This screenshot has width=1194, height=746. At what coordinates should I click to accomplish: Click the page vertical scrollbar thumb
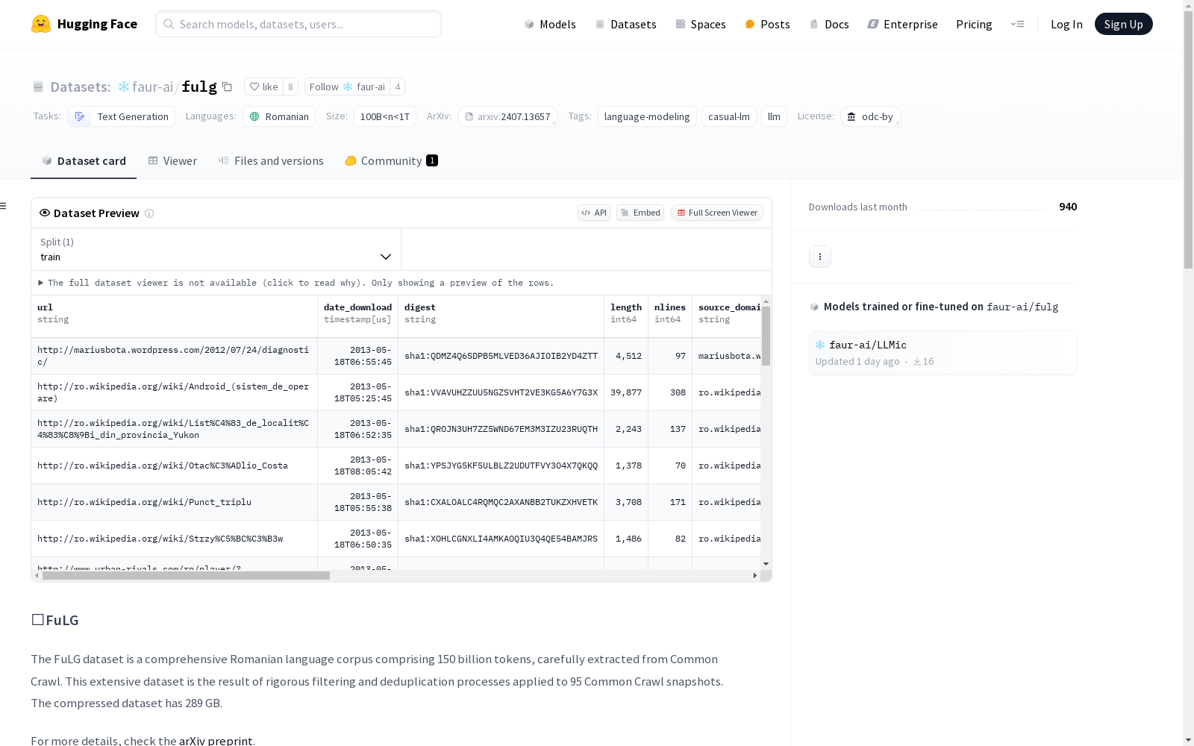[x=1188, y=140]
